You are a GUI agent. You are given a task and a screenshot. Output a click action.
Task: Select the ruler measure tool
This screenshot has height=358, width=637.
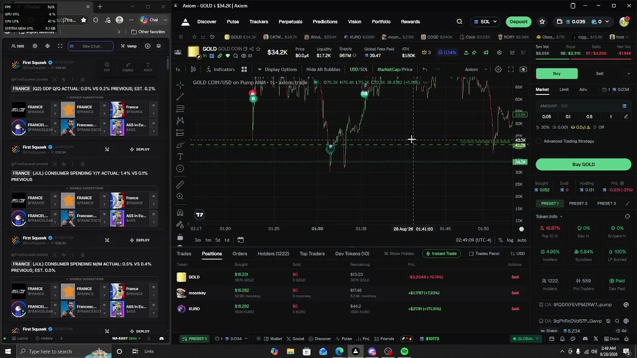tap(180, 184)
